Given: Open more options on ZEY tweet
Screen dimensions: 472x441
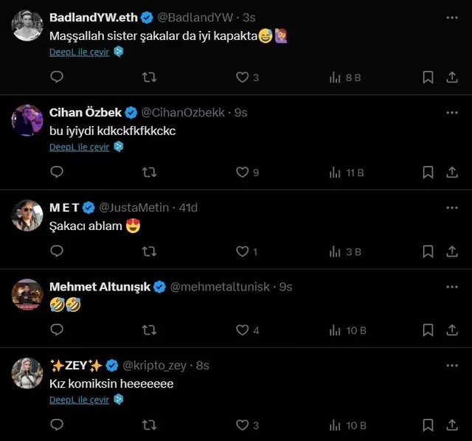Looking at the screenshot, I should [453, 365].
